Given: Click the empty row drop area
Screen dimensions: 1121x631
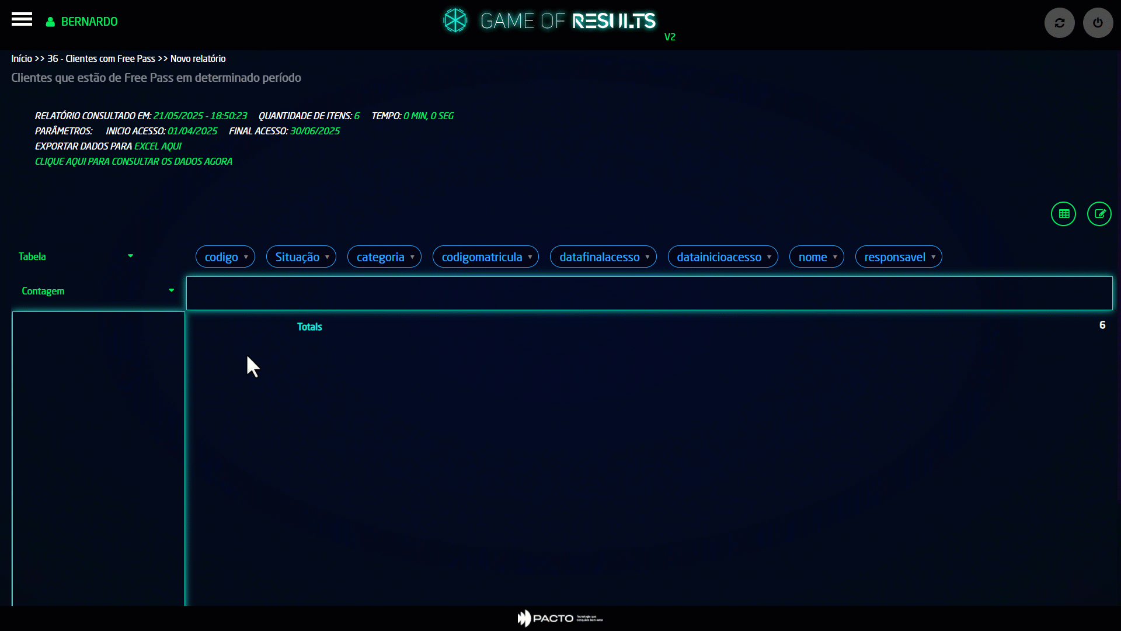Looking at the screenshot, I should point(98,458).
